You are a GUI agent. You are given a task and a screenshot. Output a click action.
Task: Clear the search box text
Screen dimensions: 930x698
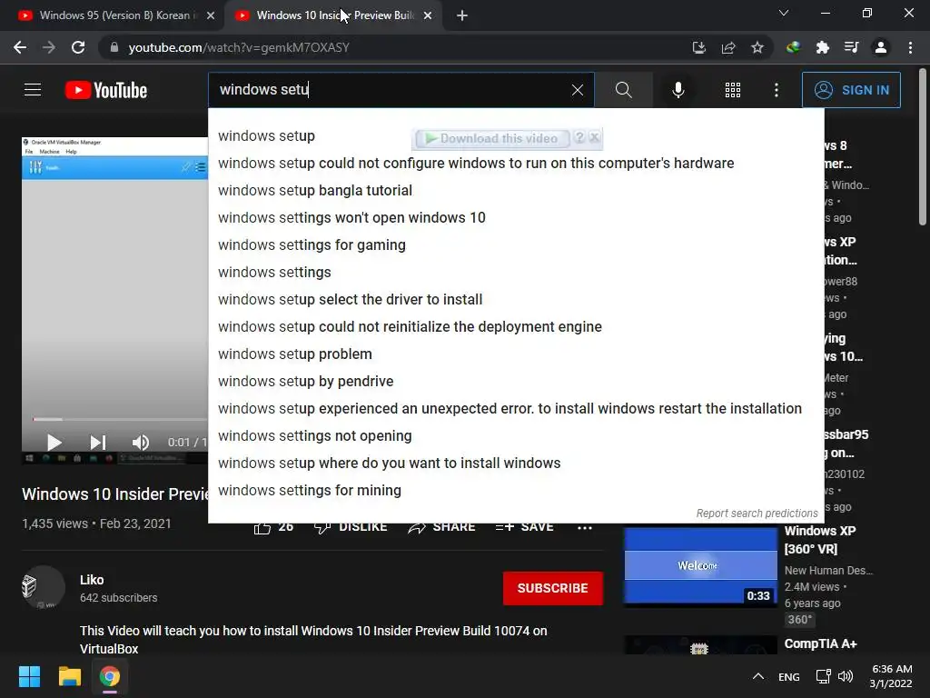577,90
